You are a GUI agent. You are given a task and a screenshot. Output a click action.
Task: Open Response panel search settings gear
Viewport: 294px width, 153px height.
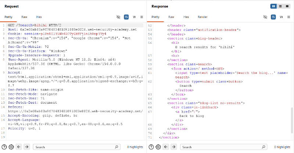158,147
